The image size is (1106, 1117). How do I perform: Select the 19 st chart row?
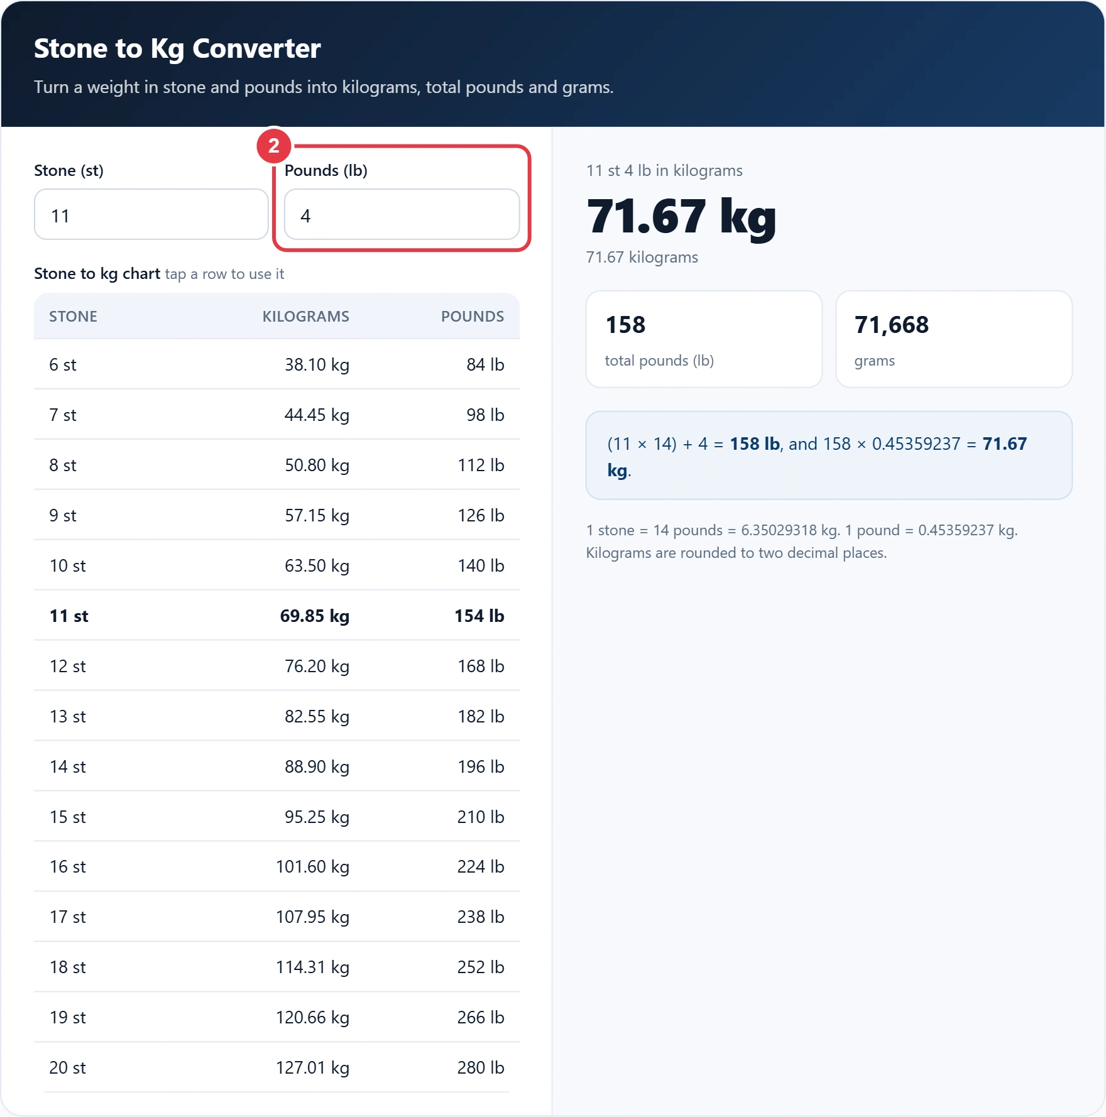(x=277, y=1017)
